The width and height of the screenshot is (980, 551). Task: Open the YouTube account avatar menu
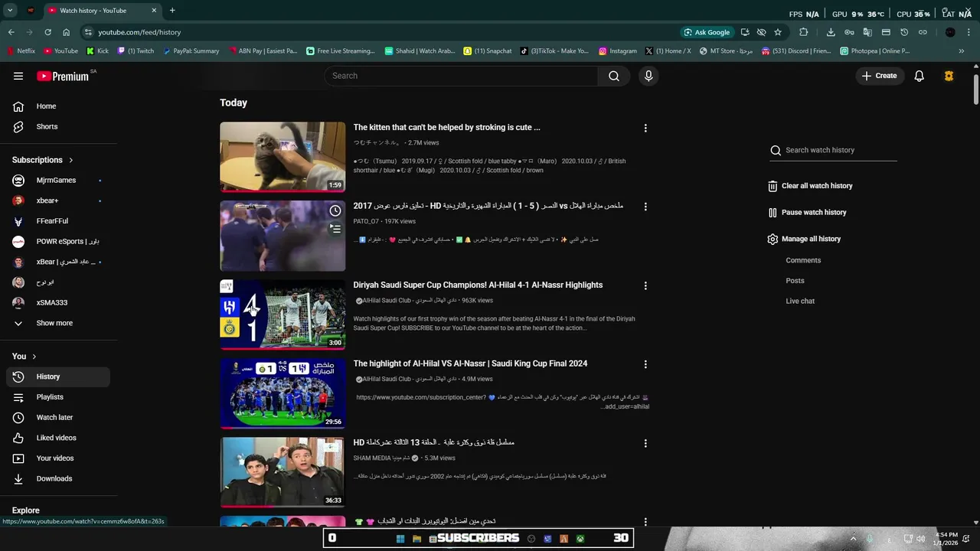(x=949, y=76)
